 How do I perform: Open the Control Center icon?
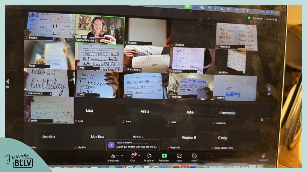248,11
